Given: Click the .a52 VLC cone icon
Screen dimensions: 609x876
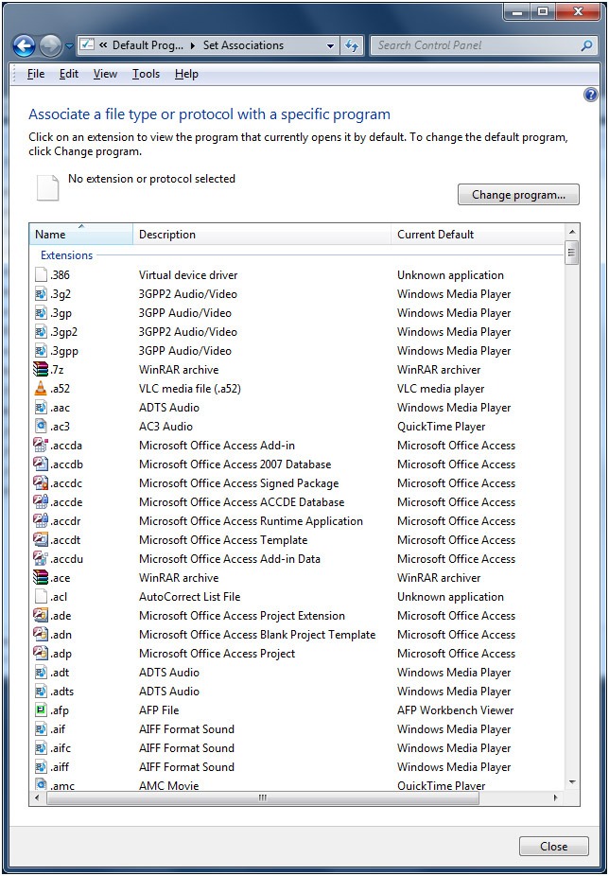Looking at the screenshot, I should pos(41,388).
